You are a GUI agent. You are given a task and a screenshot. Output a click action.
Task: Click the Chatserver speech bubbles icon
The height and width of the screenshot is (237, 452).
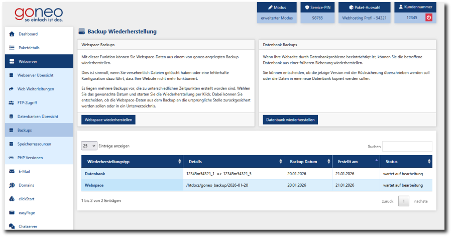(x=12, y=226)
